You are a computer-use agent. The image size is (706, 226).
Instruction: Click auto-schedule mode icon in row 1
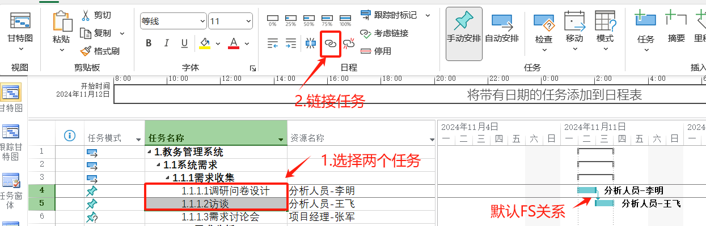91,153
